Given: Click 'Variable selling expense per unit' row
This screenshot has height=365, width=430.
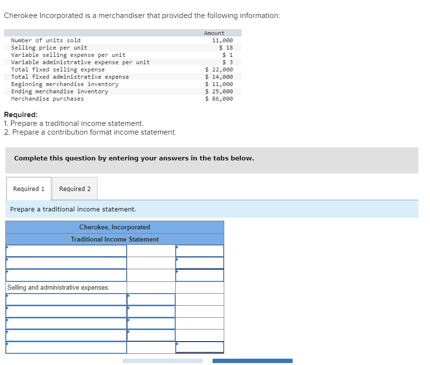Looking at the screenshot, I should 123,55.
